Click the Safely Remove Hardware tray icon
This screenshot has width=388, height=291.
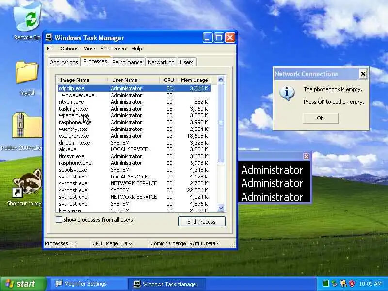335,284
